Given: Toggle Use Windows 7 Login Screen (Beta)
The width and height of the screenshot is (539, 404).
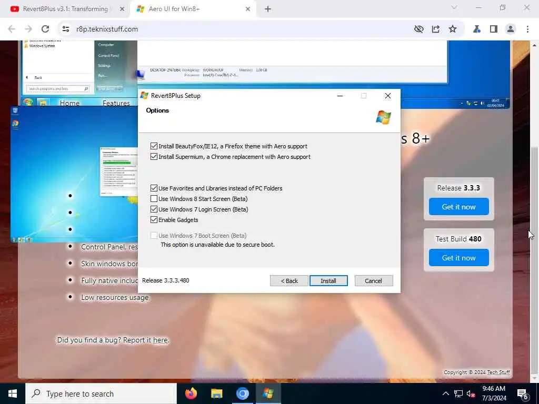Looking at the screenshot, I should tap(154, 209).
